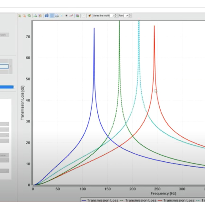
Task: Click the printer icon in plot toolbar
Action: pos(57,16)
